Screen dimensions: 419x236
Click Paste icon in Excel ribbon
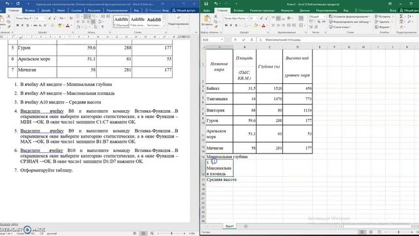207,19
